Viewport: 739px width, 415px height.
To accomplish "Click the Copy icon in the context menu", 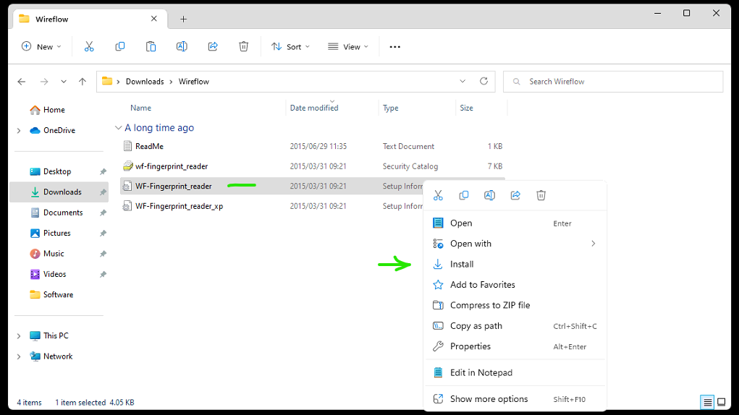I will pos(464,195).
